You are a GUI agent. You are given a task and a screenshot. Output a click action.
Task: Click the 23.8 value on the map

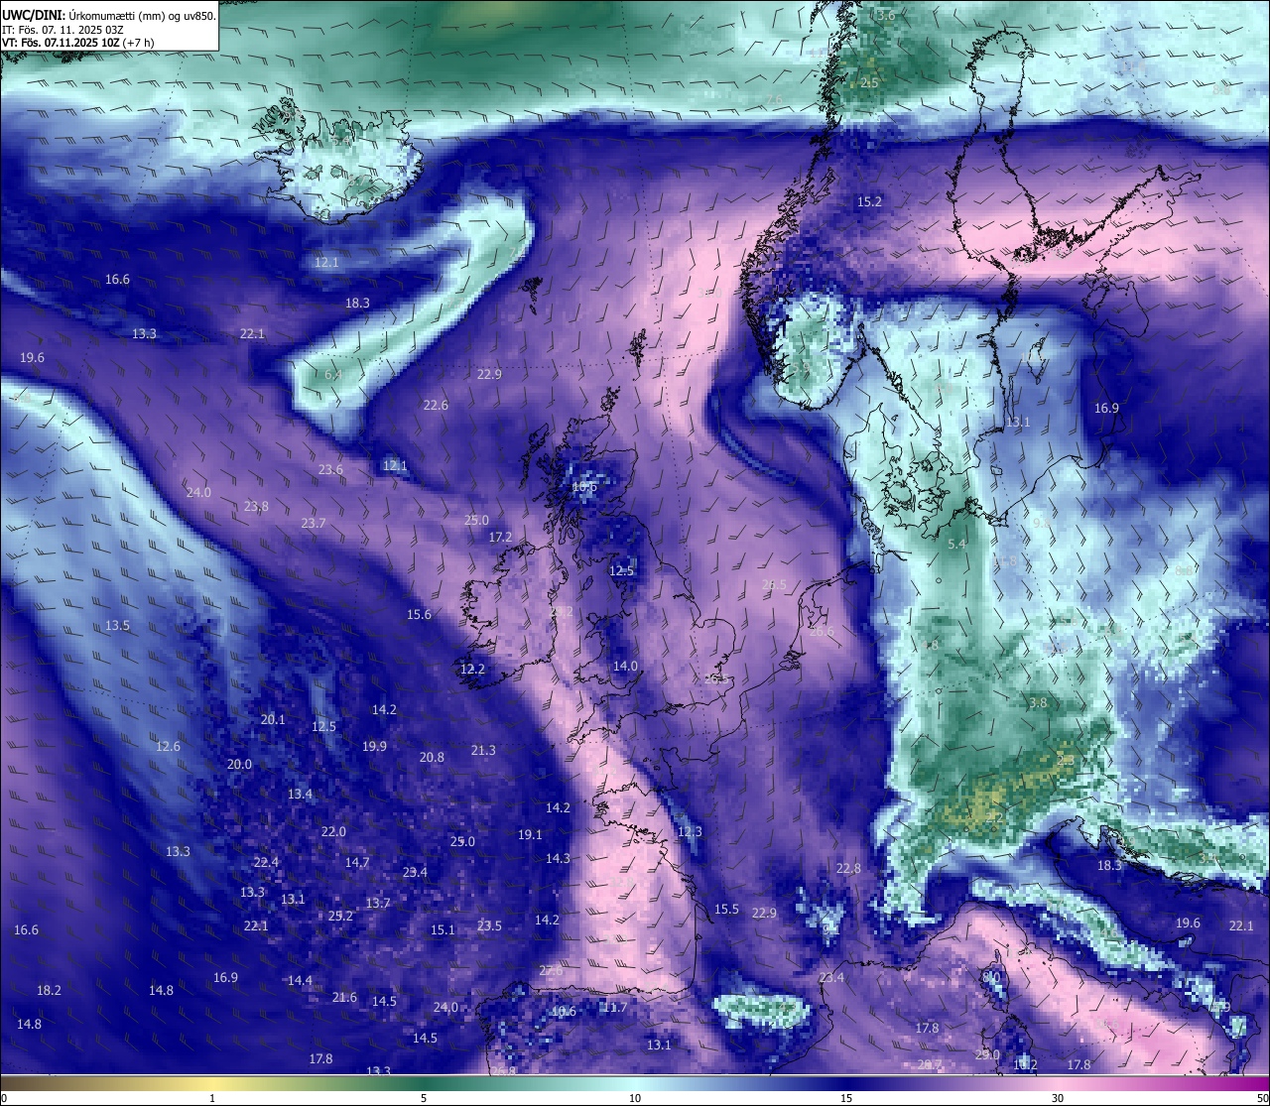pos(256,506)
